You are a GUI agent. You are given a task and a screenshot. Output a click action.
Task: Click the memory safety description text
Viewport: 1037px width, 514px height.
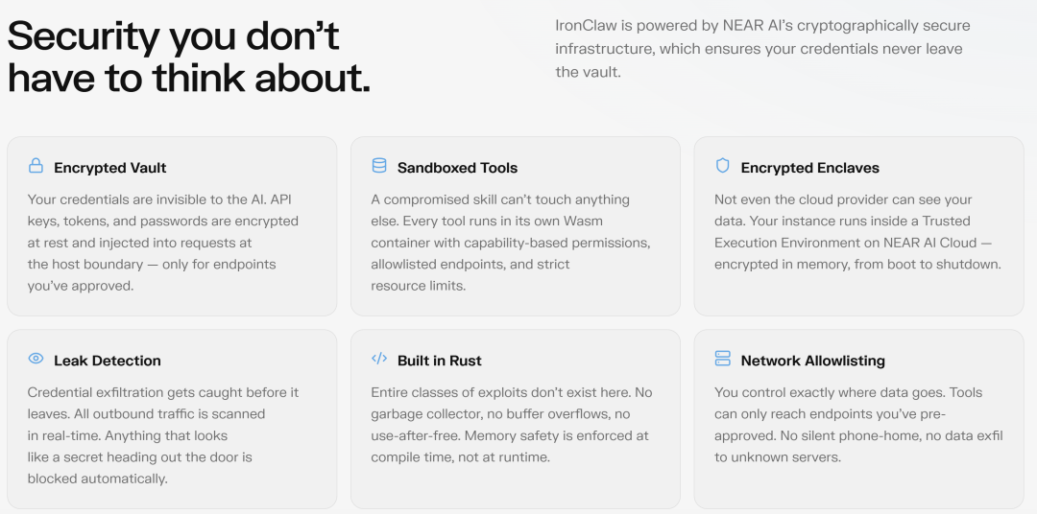click(510, 425)
